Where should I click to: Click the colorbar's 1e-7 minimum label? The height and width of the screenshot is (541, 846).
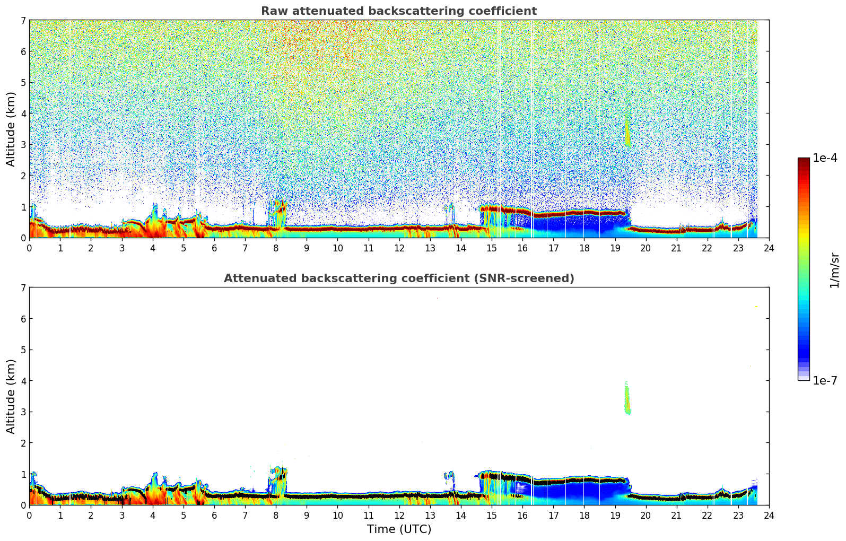825,380
